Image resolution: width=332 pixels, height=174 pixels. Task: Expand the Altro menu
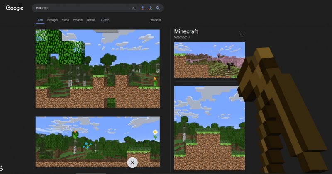105,20
